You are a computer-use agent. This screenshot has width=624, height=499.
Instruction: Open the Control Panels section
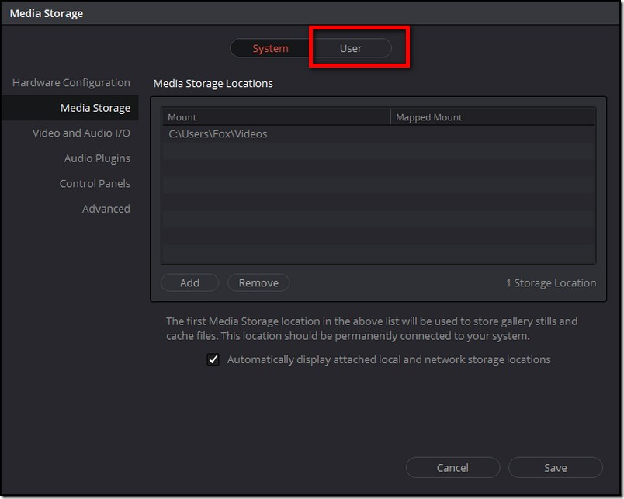[x=95, y=184]
